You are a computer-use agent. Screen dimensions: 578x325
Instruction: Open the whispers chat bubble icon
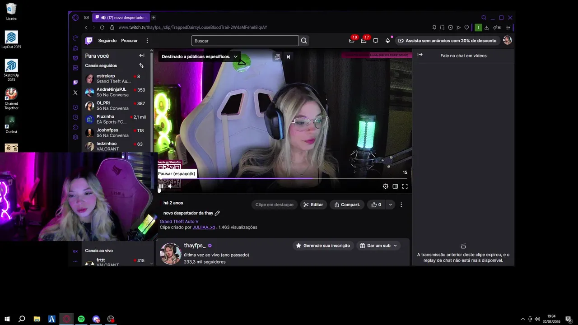pyautogui.click(x=375, y=41)
